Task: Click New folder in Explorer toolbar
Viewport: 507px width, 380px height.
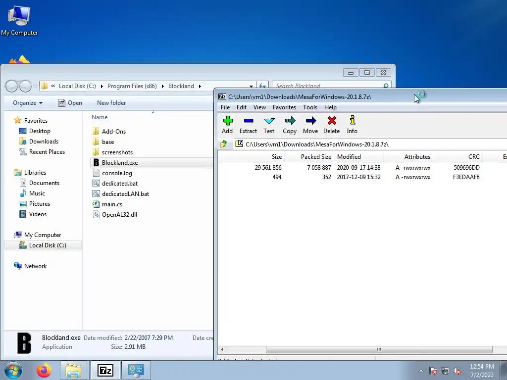Action: click(111, 103)
